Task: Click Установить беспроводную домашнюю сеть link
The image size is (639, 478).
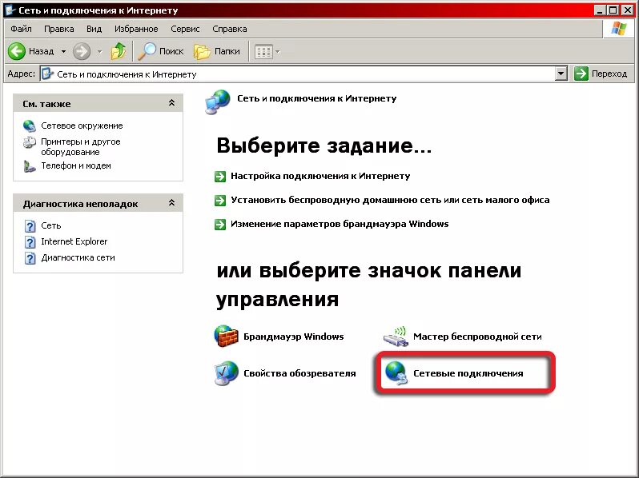Action: click(390, 200)
